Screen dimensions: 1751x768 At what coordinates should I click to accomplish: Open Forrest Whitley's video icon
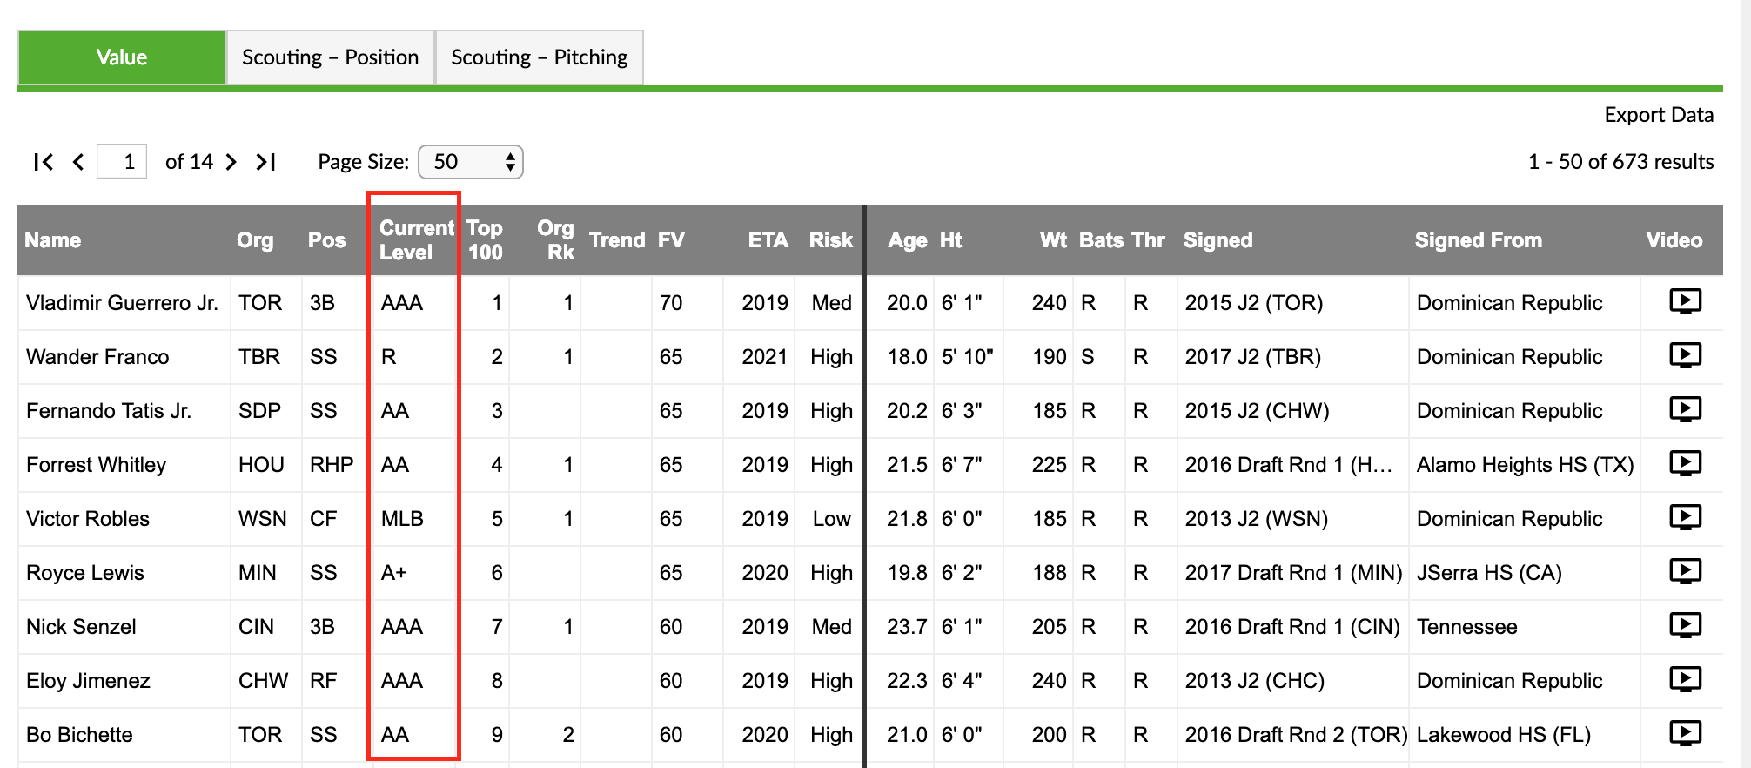(x=1685, y=463)
